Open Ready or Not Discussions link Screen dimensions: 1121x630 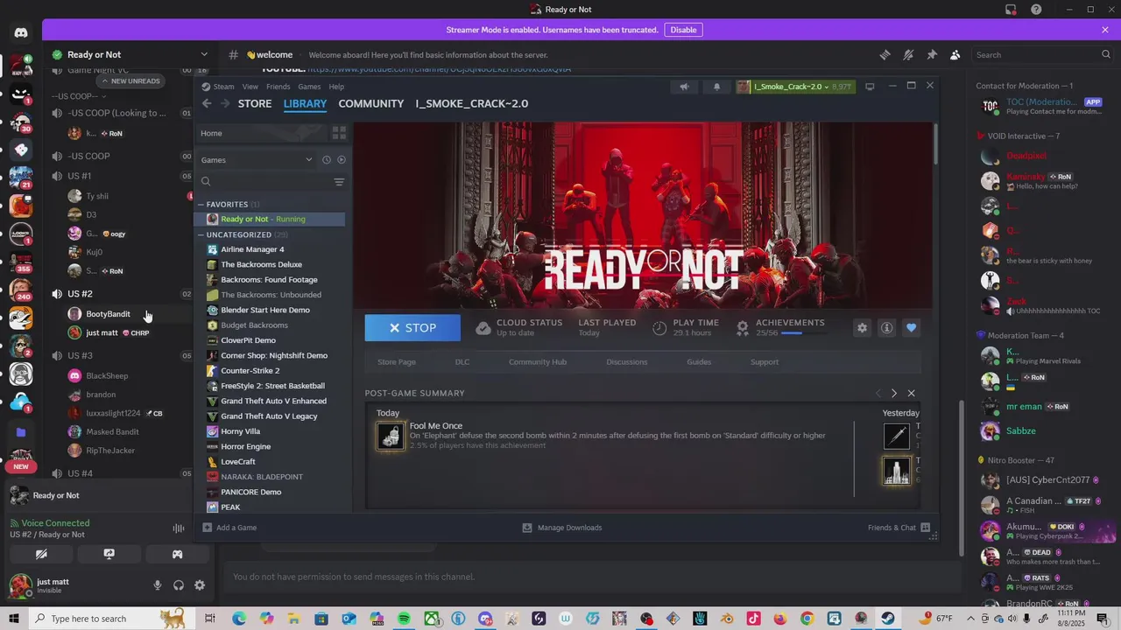[x=627, y=361]
